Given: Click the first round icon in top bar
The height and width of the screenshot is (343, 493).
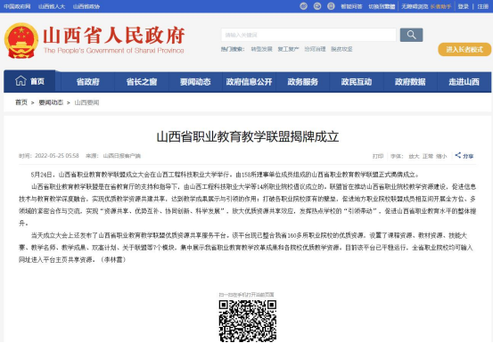Looking at the screenshot, I should [303, 6].
